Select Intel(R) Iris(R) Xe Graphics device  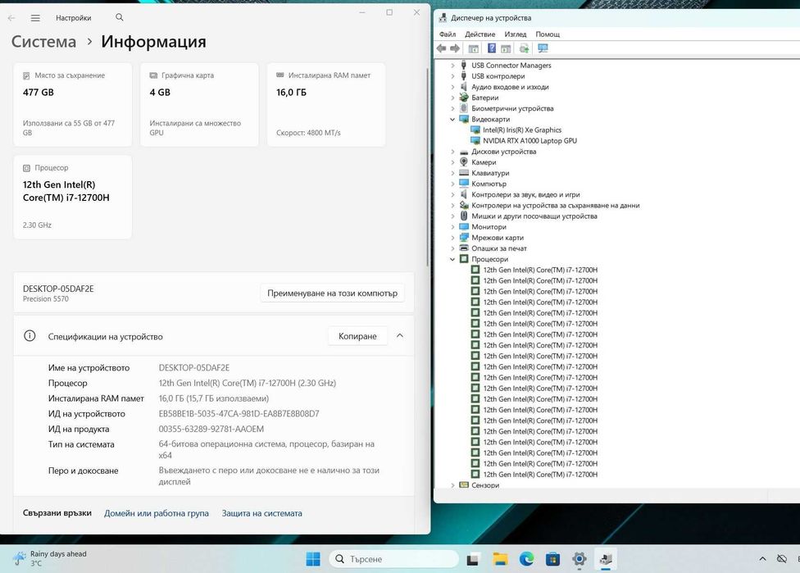coord(522,130)
